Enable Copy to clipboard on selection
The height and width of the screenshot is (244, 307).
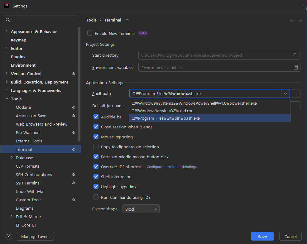click(96, 147)
